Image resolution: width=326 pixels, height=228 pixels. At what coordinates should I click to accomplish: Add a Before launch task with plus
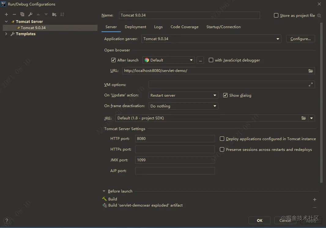(315, 200)
